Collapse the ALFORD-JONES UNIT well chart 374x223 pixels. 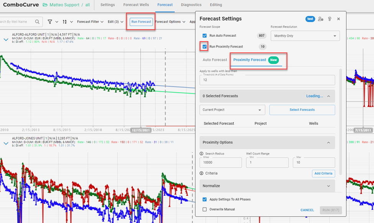(6, 143)
